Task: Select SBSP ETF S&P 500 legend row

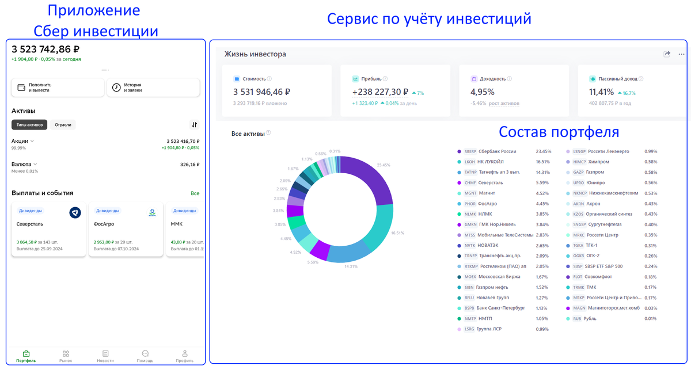Action: pyautogui.click(x=612, y=266)
